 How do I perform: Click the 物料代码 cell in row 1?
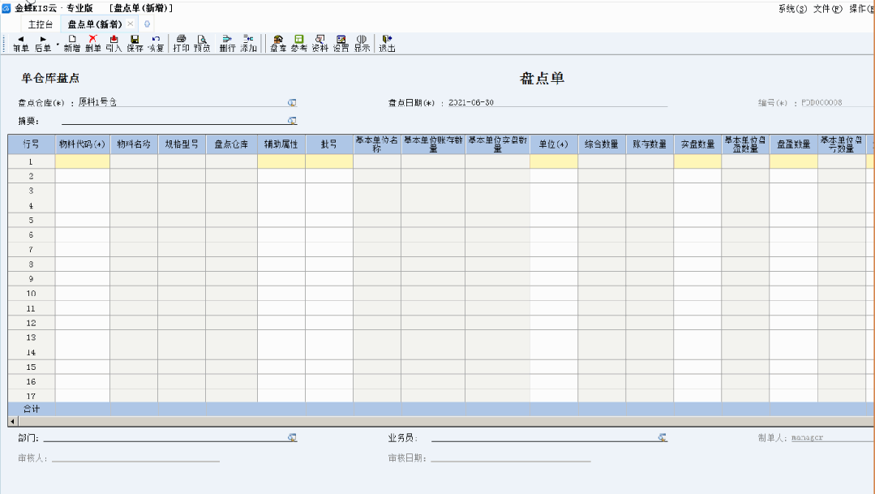pos(82,161)
